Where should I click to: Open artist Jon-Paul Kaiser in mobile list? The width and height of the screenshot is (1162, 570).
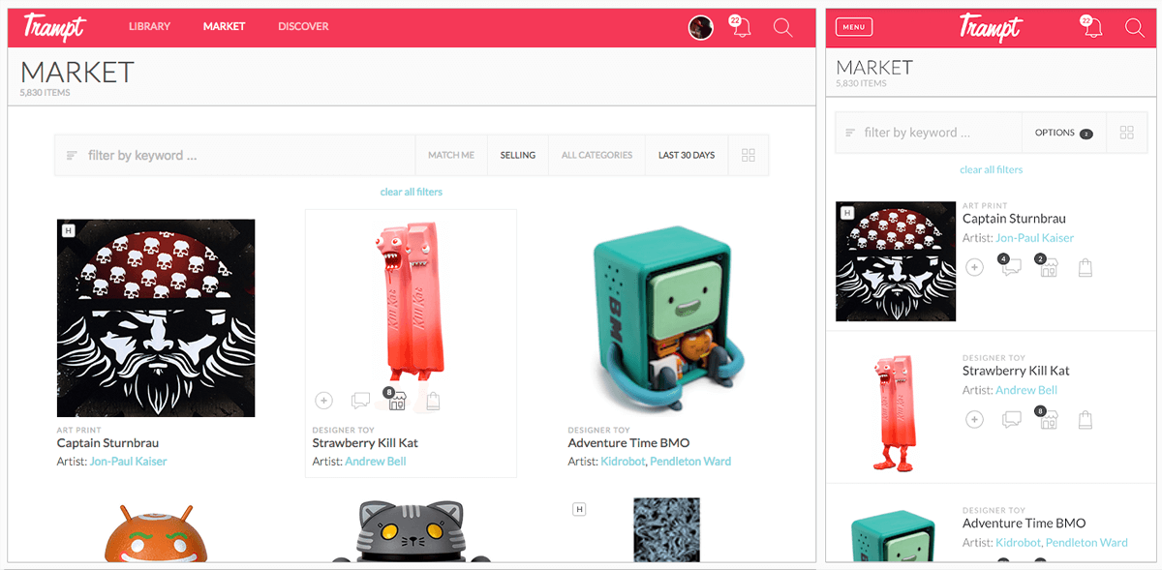(x=1034, y=237)
